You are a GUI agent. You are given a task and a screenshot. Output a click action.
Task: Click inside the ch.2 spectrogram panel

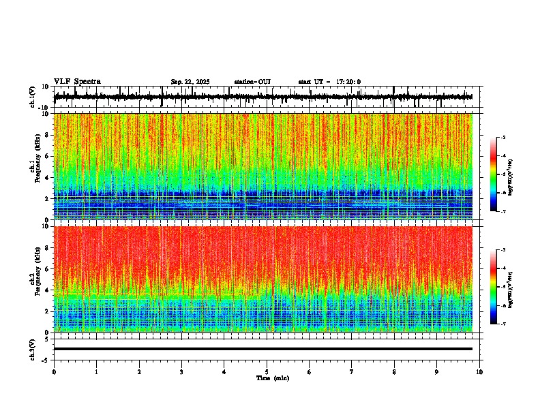point(263,279)
